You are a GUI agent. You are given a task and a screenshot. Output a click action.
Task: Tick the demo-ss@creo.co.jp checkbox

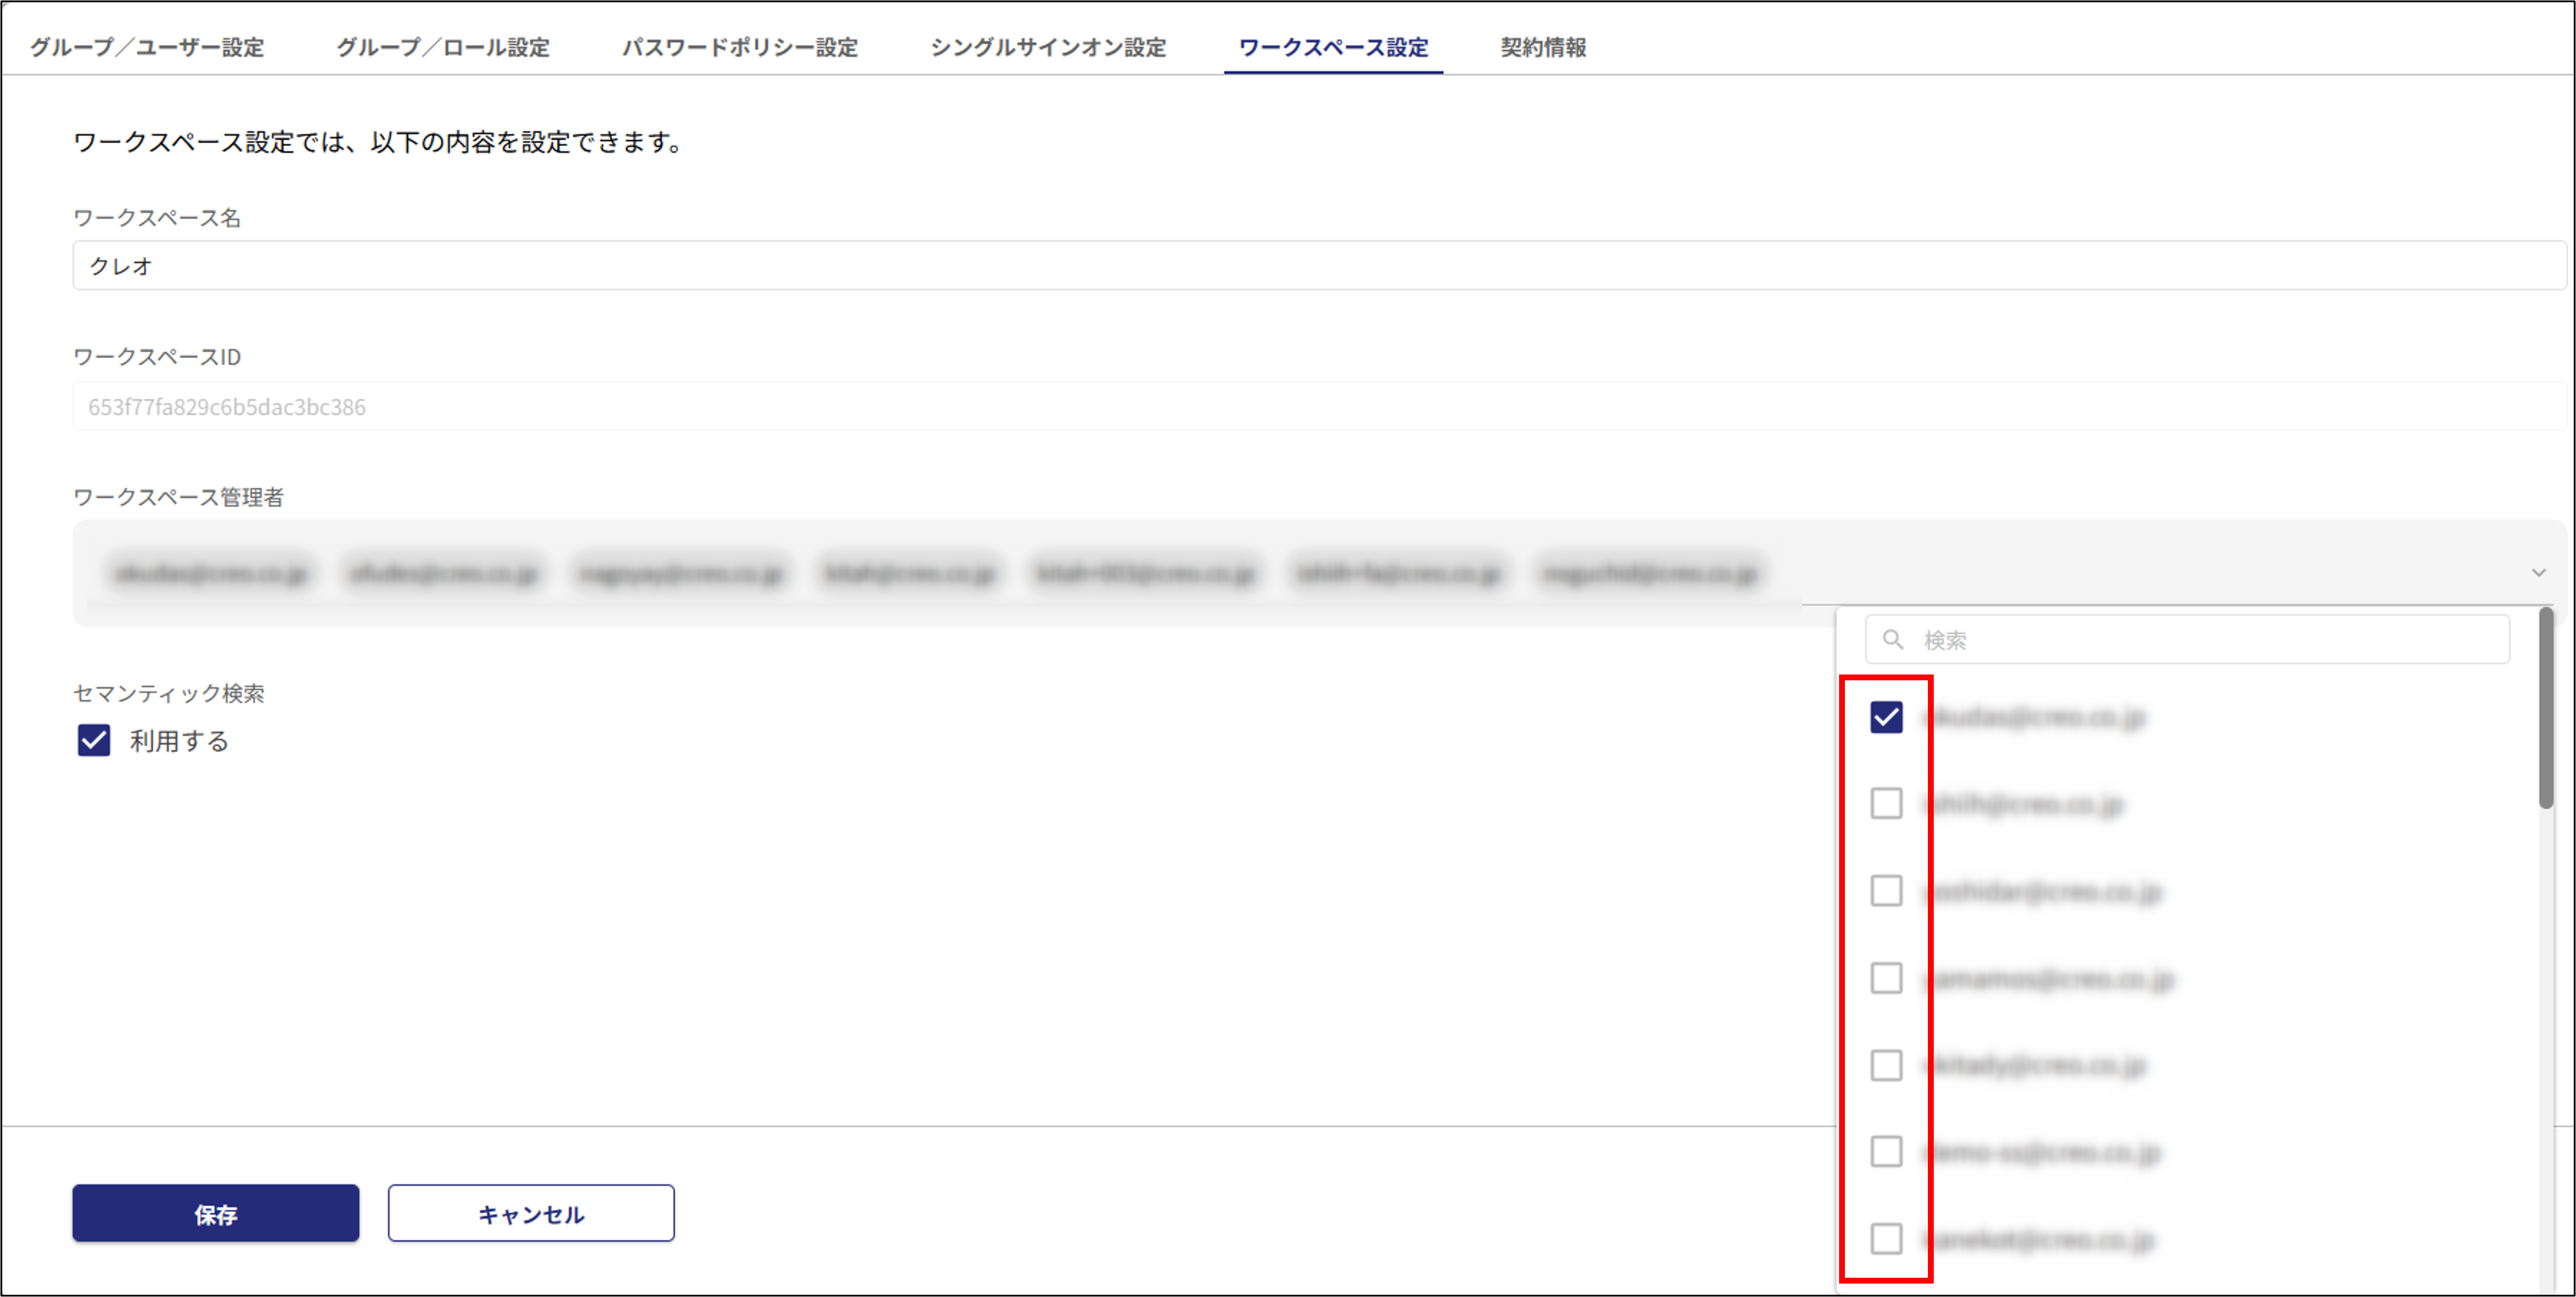(x=1886, y=1151)
